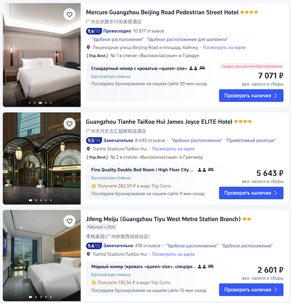Click Trip Coins icon beside 130,36 ₽ offer

pyautogui.click(x=94, y=283)
